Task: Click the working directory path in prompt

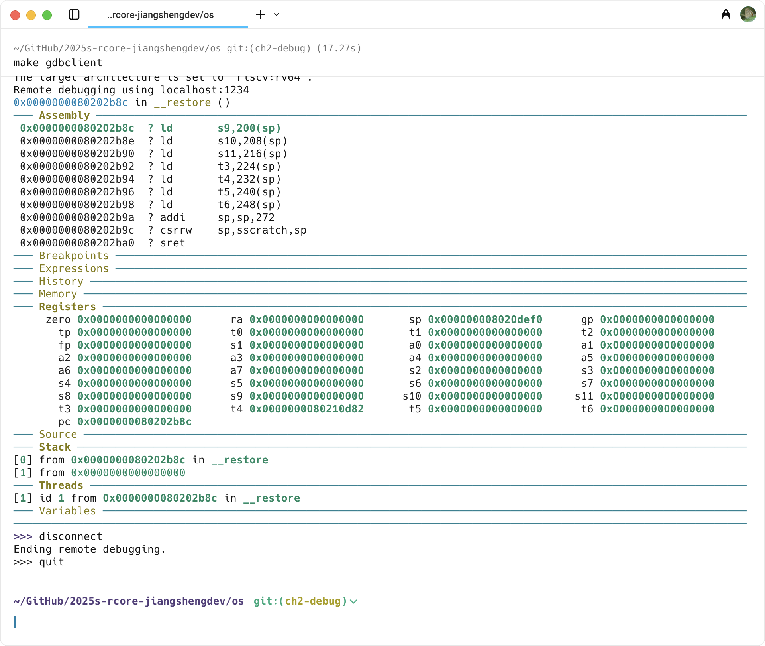Action: (x=129, y=601)
